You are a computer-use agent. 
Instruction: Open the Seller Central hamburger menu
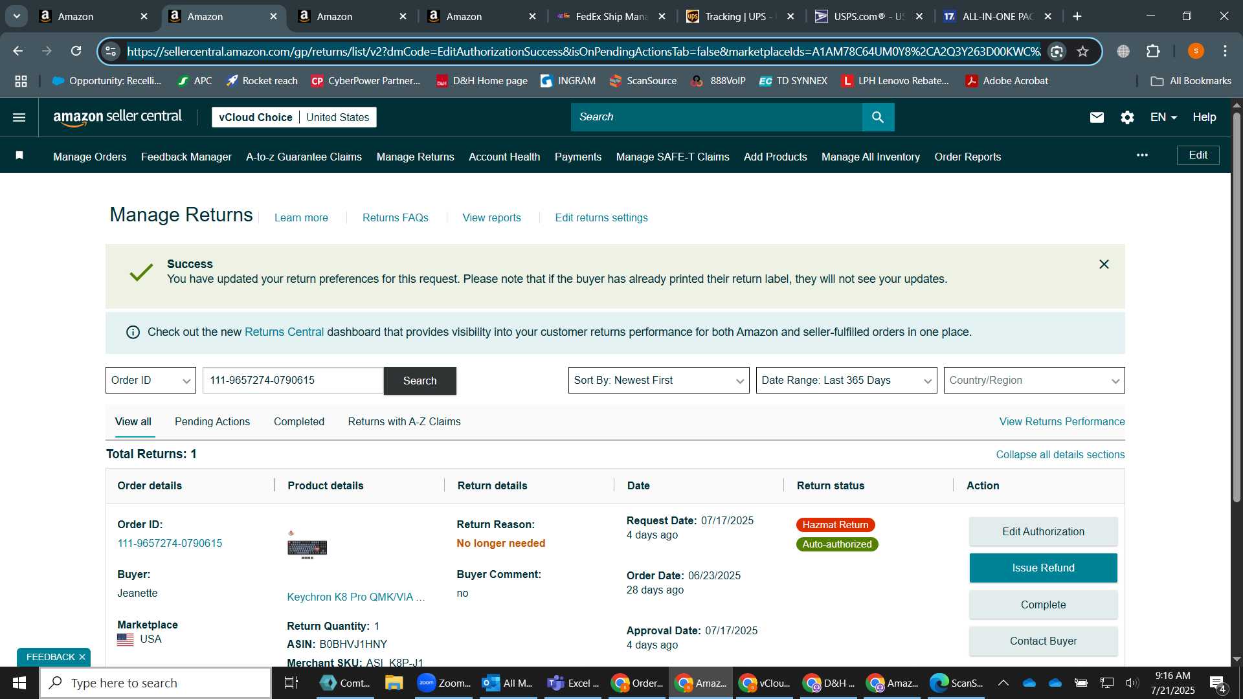tap(19, 117)
